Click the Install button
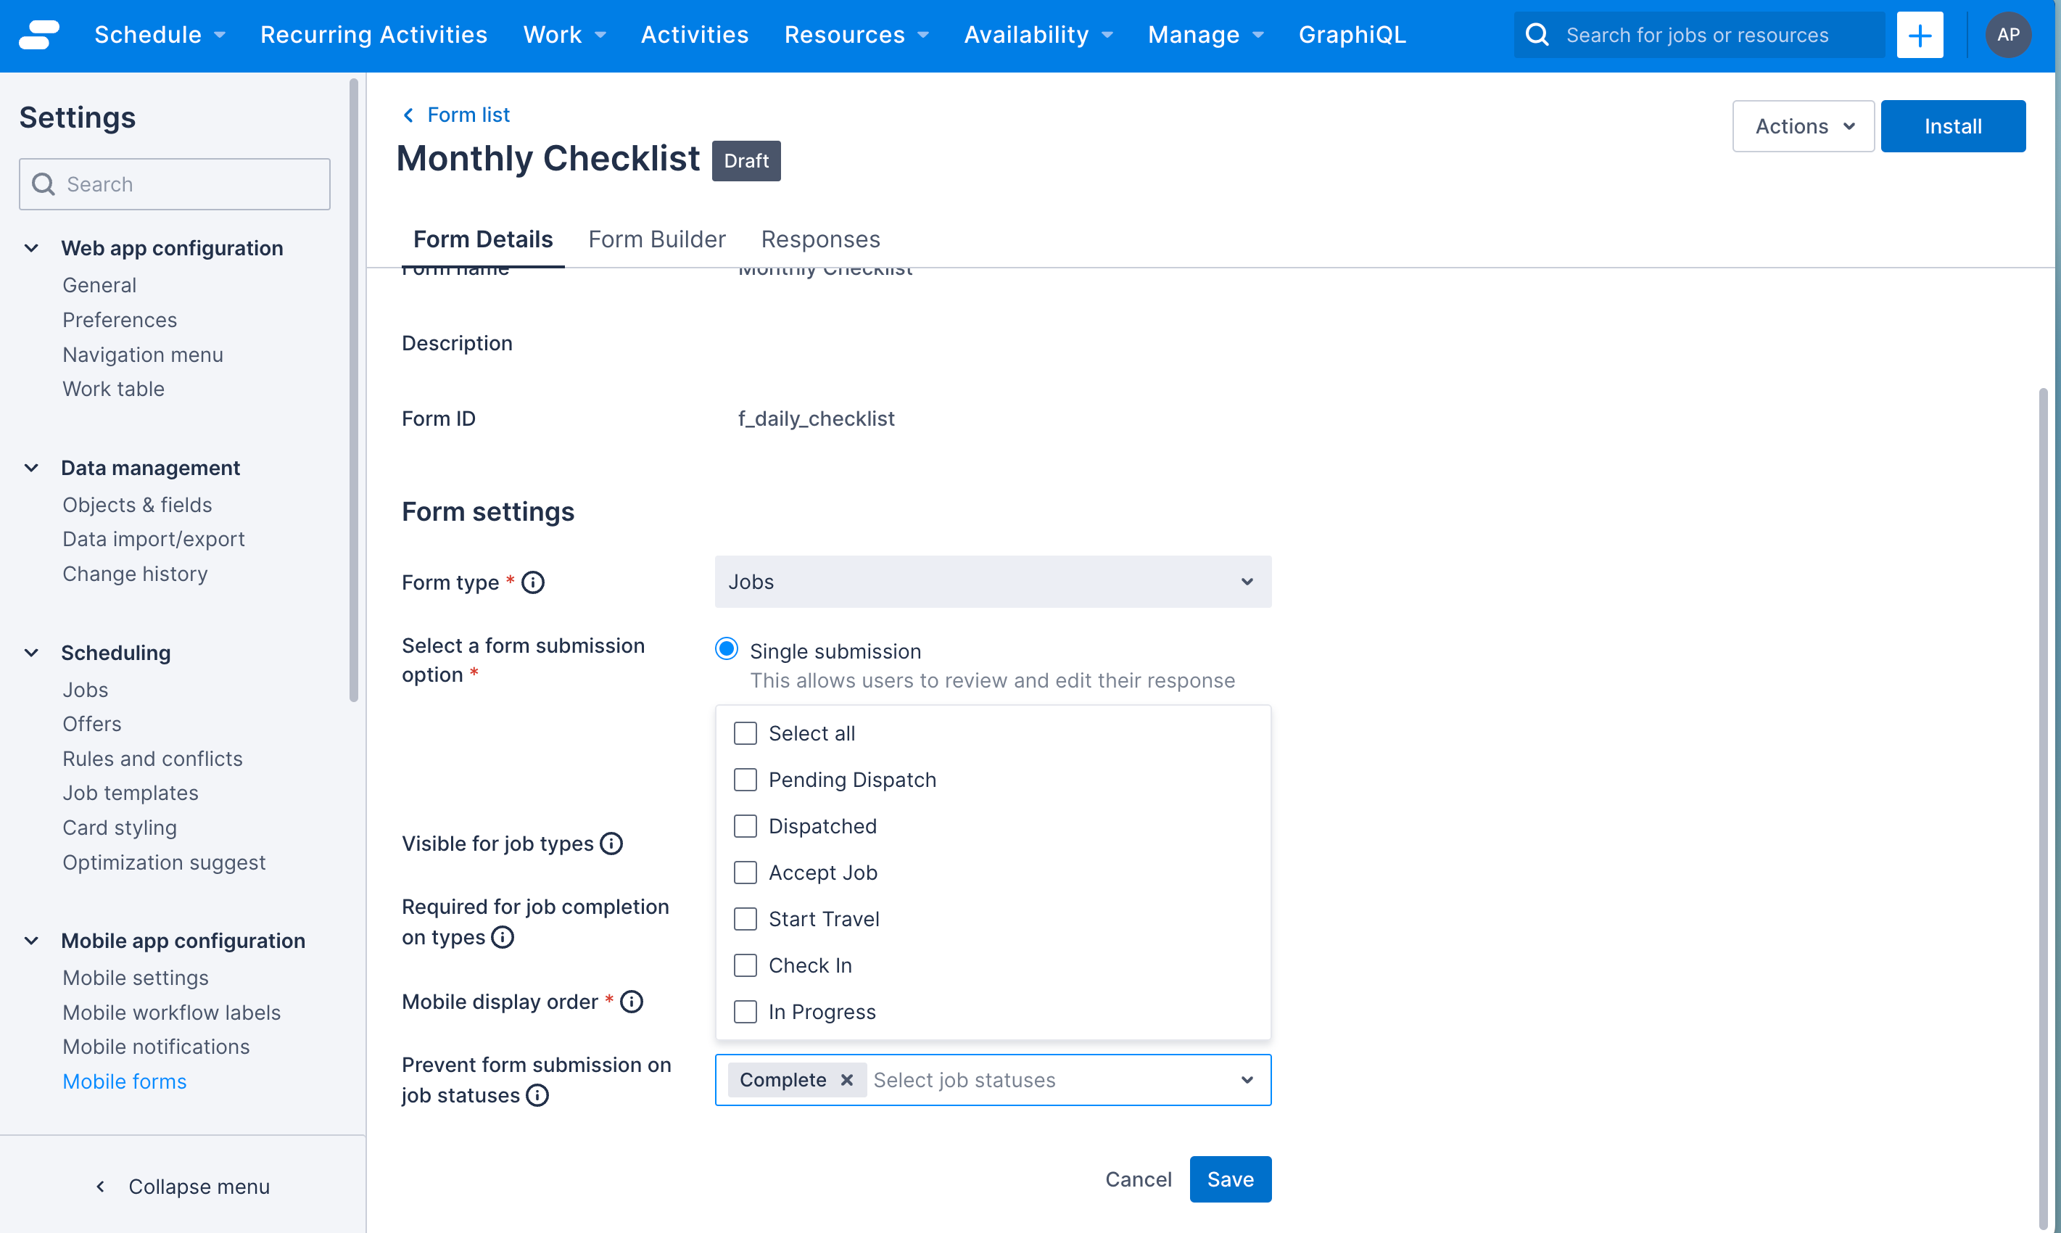Viewport: 2061px width, 1233px height. point(1952,126)
